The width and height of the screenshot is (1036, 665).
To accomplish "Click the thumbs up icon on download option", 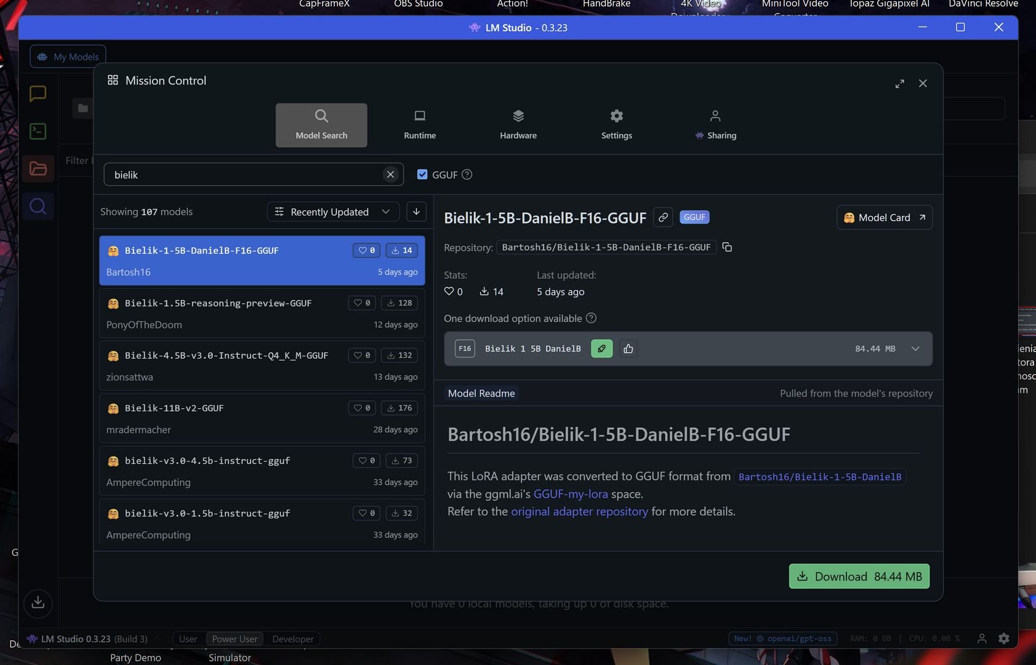I will coord(628,349).
